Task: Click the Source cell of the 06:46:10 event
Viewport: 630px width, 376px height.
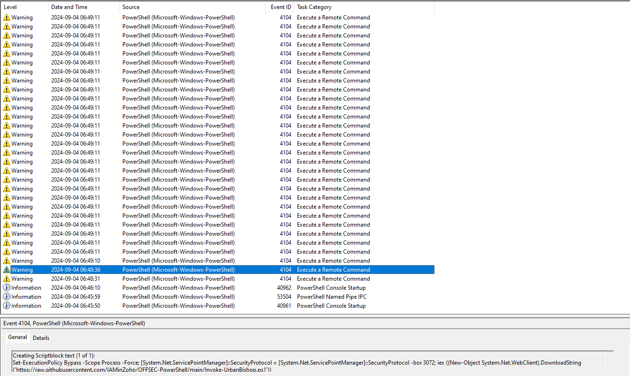Action: point(178,288)
